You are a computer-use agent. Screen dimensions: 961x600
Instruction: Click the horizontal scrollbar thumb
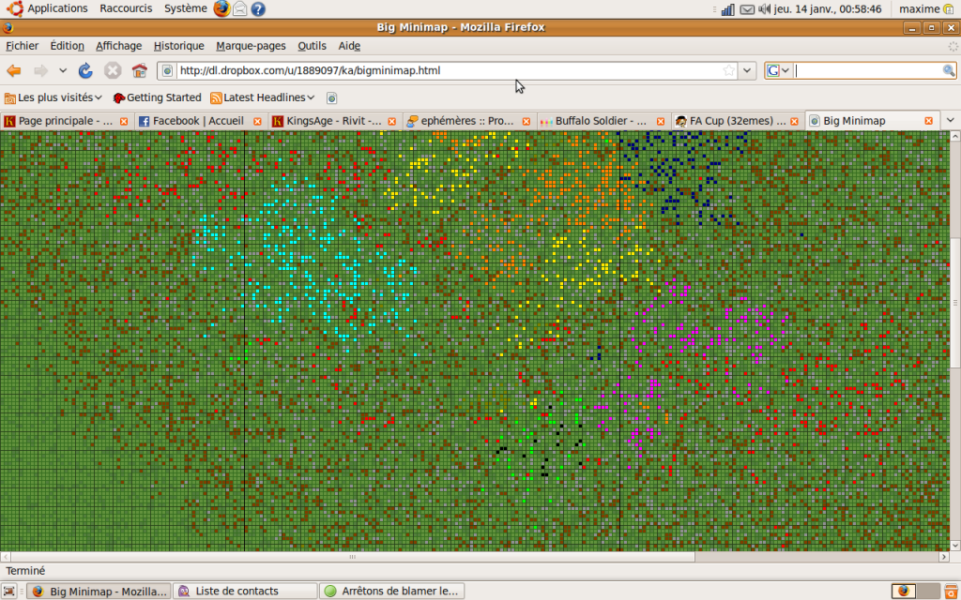pos(353,557)
